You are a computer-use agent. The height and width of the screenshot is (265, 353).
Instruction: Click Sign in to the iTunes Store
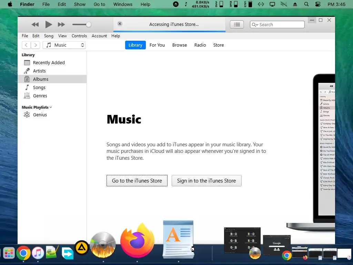click(206, 181)
